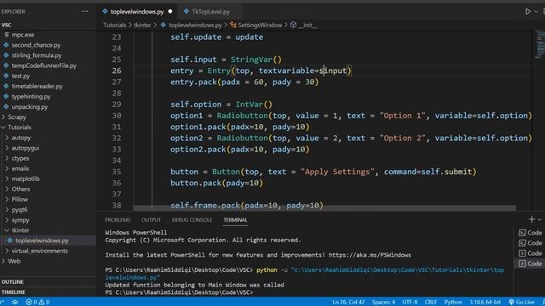Select the first Code terminal entry
This screenshot has width=545, height=306.
point(530,233)
